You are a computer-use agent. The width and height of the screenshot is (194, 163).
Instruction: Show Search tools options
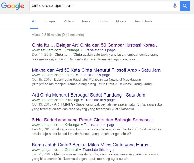(x=143, y=21)
